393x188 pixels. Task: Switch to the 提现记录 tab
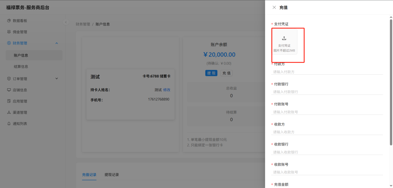112,175
